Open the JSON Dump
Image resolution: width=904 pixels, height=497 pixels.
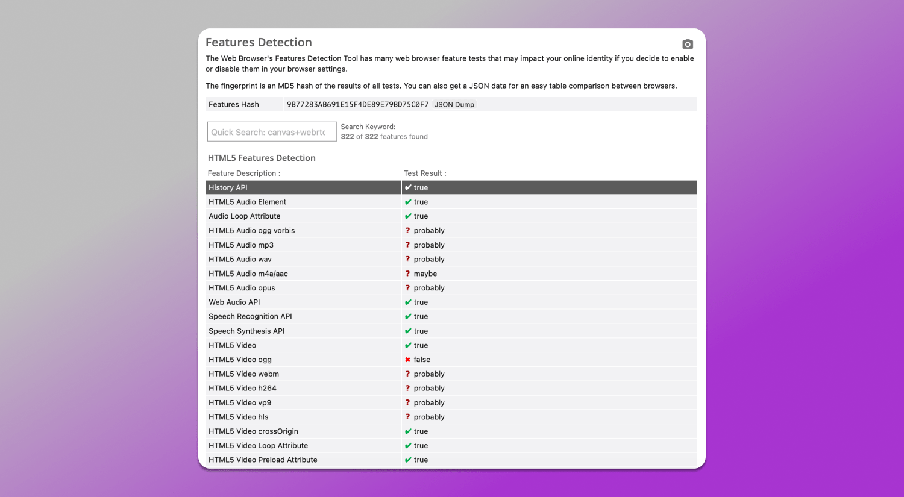(454, 104)
